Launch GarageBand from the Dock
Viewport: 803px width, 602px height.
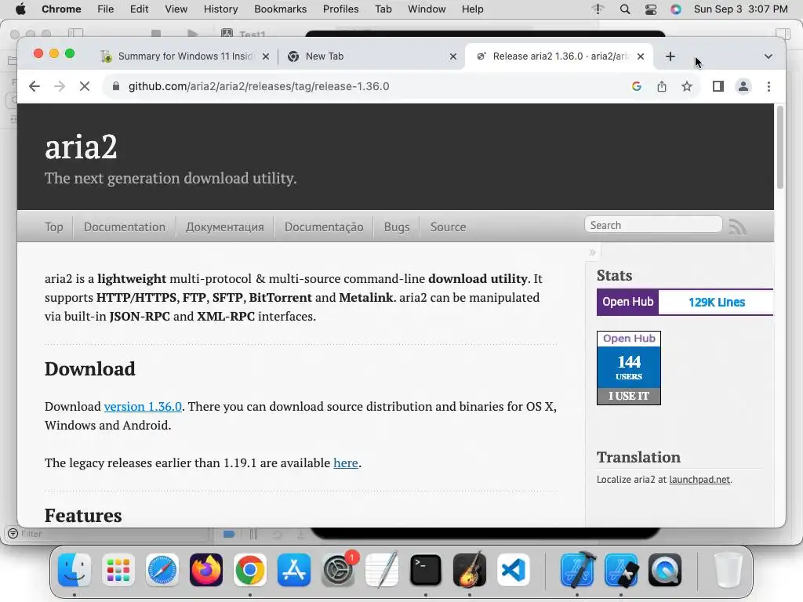click(470, 570)
